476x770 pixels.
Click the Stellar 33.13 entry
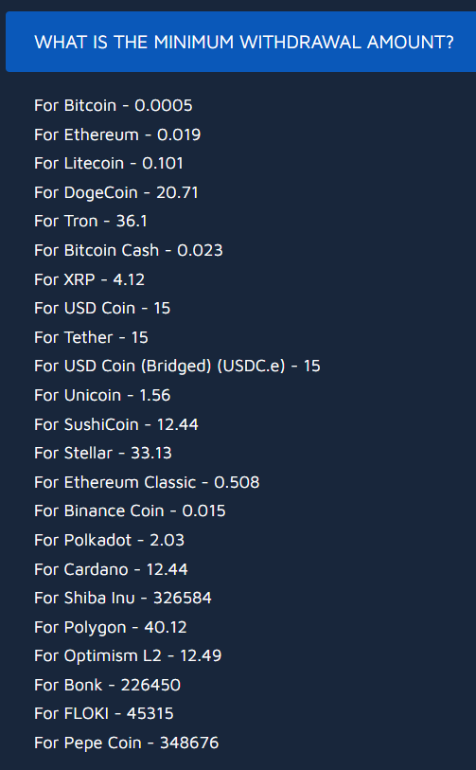103,453
